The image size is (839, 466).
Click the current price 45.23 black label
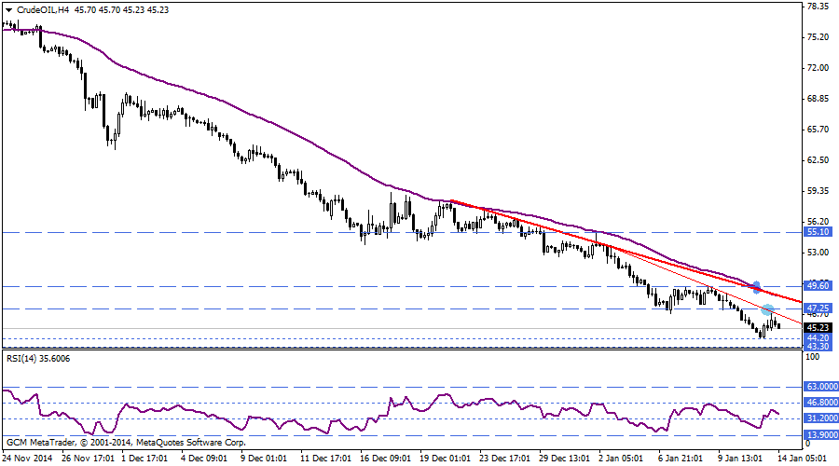(x=818, y=327)
